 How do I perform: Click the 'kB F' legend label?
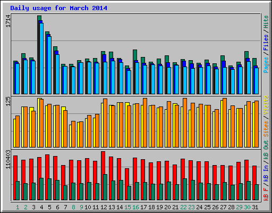[266, 194]
